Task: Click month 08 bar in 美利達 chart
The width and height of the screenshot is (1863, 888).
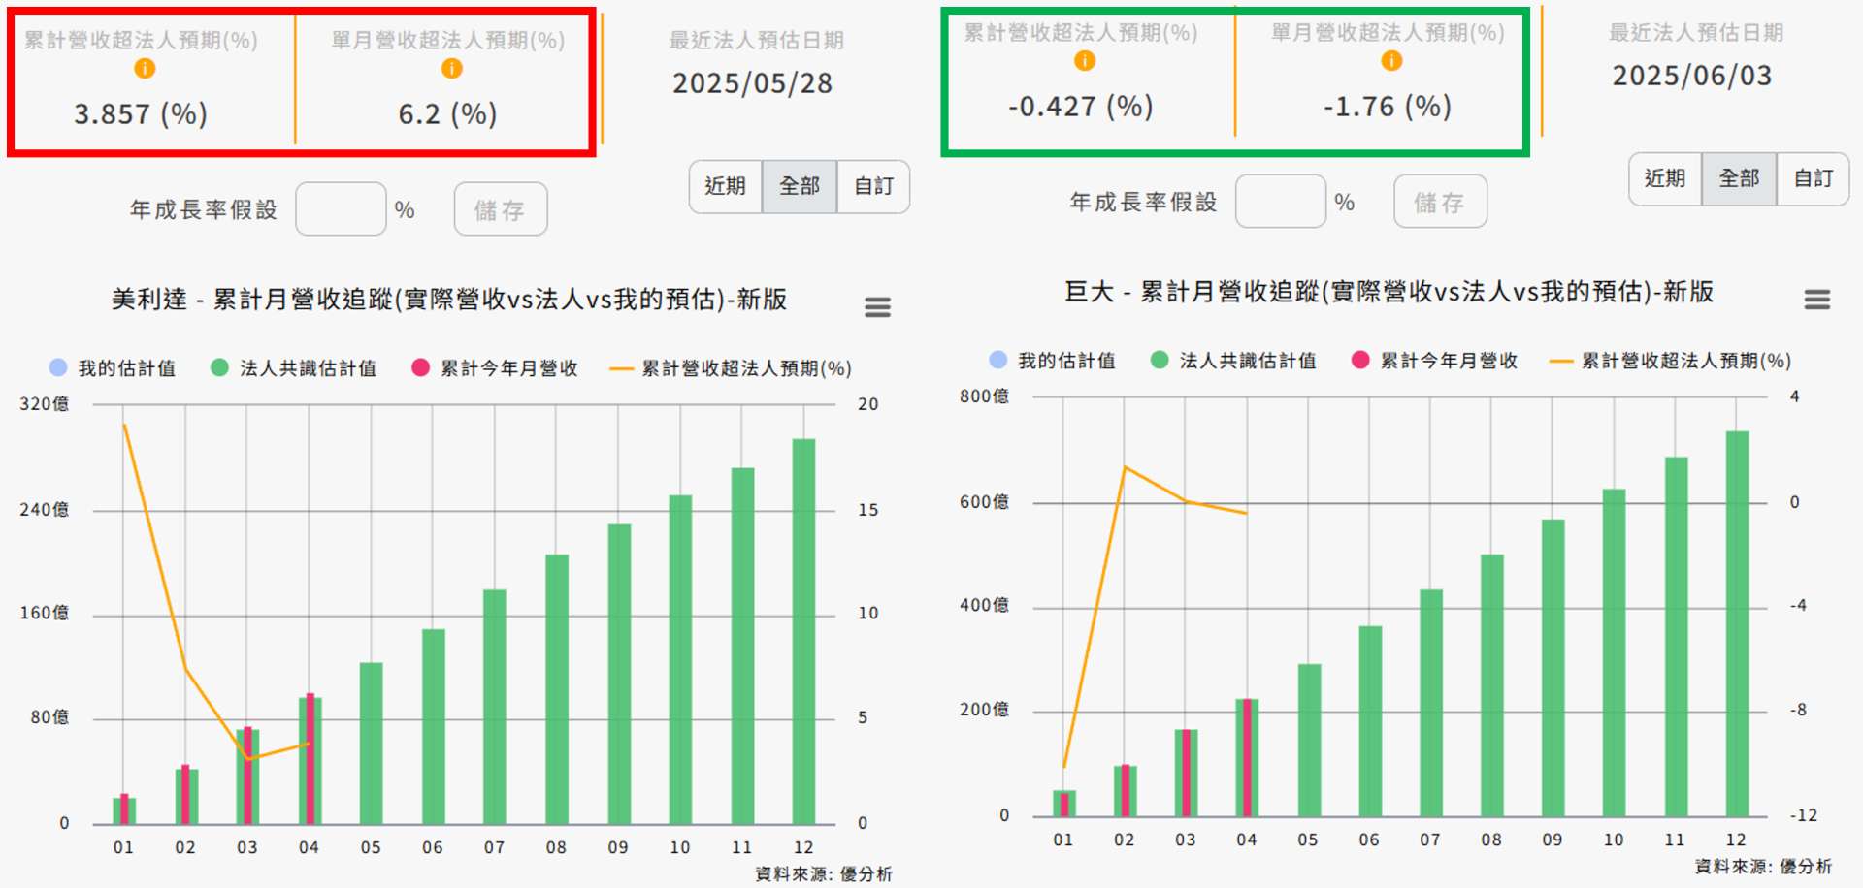Action: click(x=556, y=689)
